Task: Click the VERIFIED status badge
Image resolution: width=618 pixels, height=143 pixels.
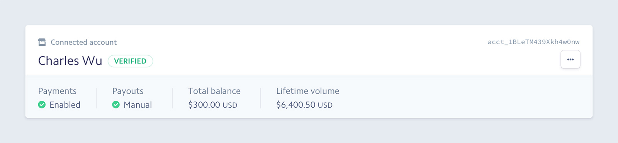Action: pyautogui.click(x=130, y=61)
